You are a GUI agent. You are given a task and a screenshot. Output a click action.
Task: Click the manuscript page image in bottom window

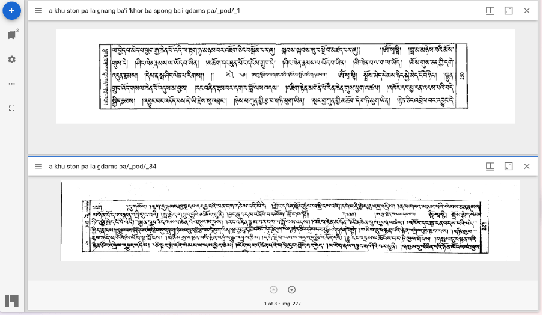(282, 221)
